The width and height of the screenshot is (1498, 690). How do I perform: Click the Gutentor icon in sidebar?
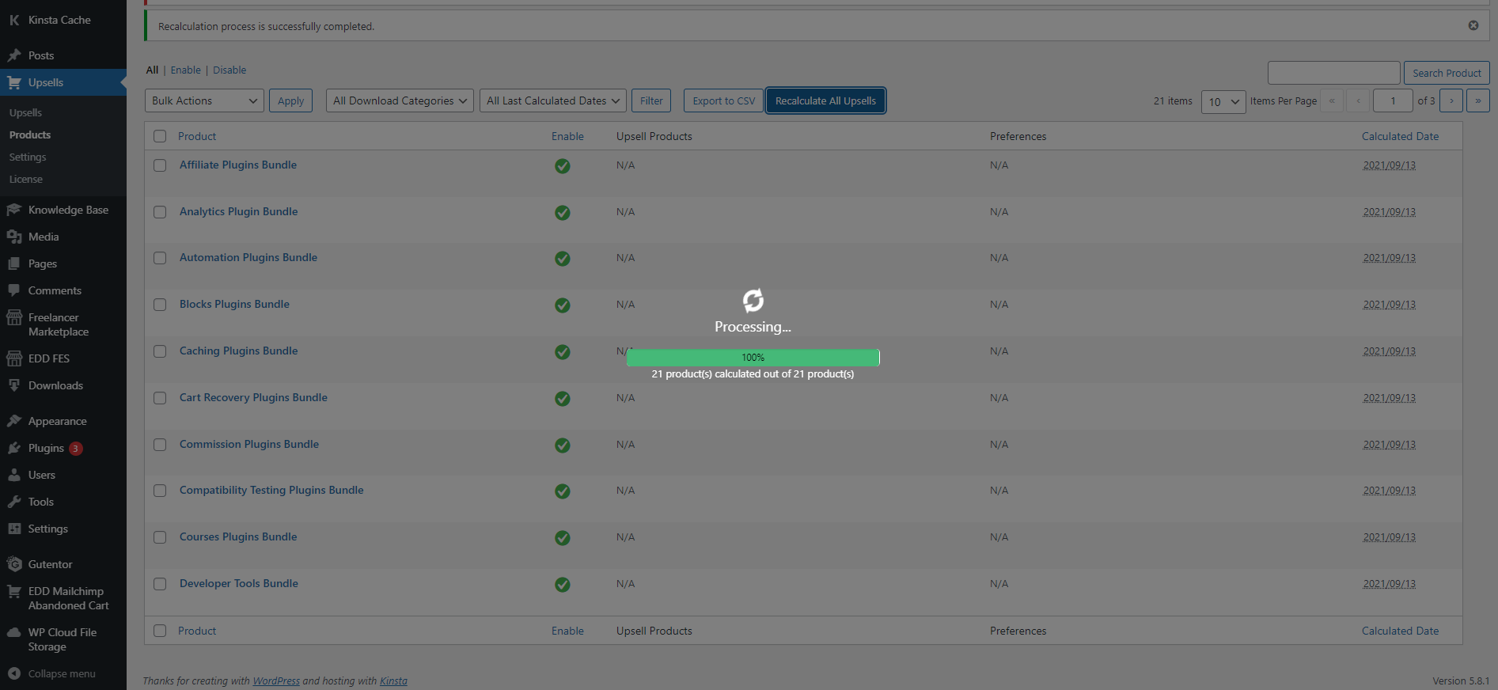[x=14, y=564]
